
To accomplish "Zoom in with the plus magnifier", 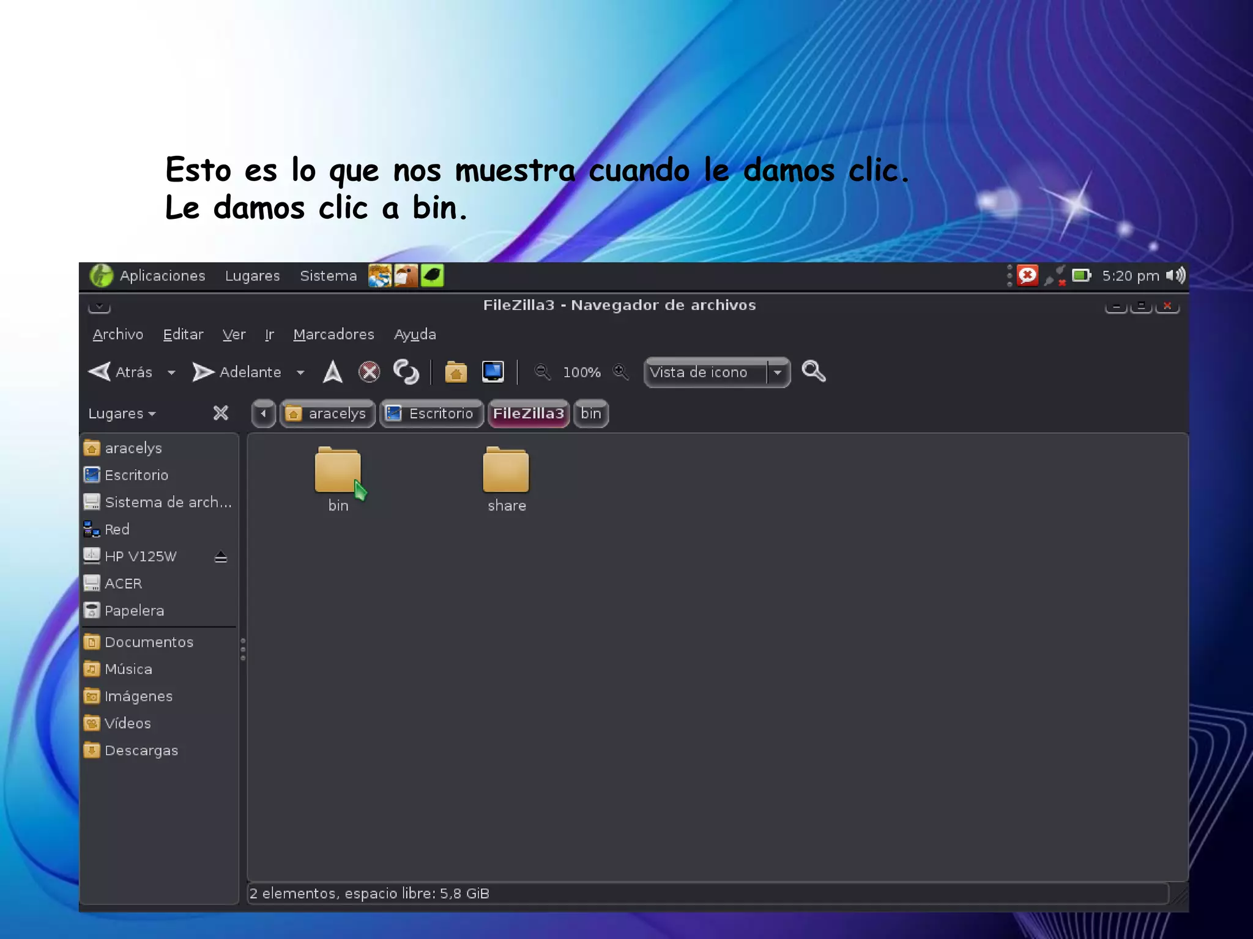I will 620,372.
